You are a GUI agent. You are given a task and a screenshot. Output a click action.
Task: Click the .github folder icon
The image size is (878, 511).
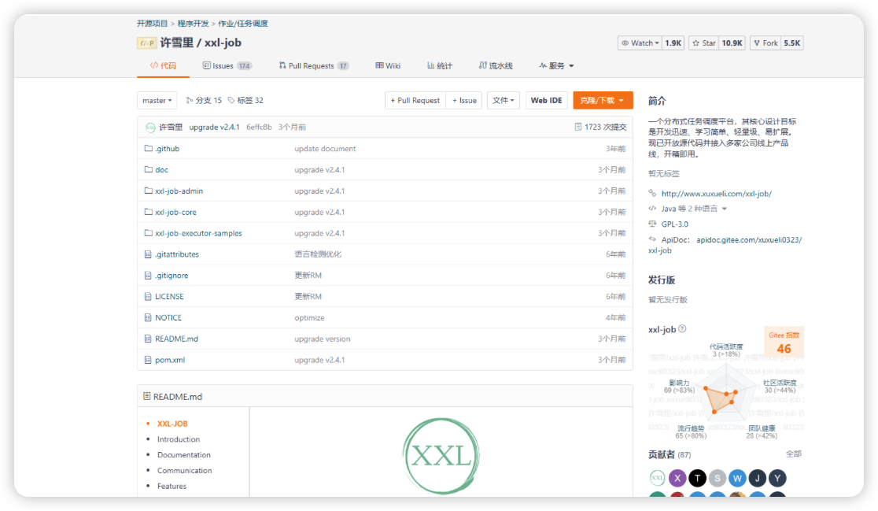[x=149, y=149]
